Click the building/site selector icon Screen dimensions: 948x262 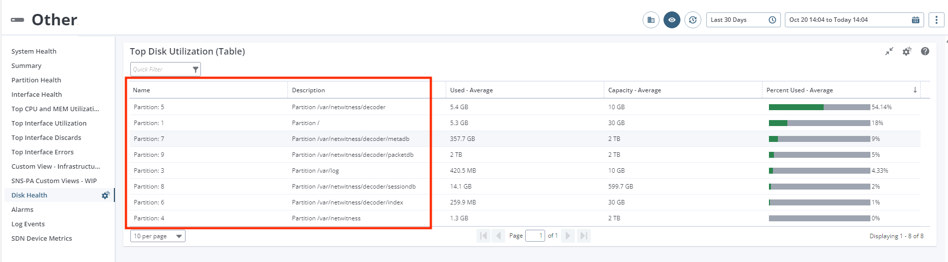pos(651,20)
